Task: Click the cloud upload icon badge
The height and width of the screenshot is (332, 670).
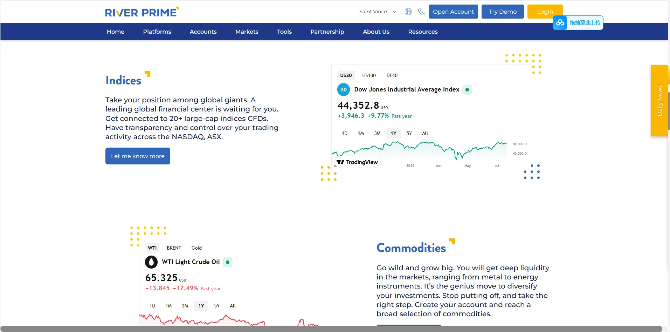Action: point(560,23)
